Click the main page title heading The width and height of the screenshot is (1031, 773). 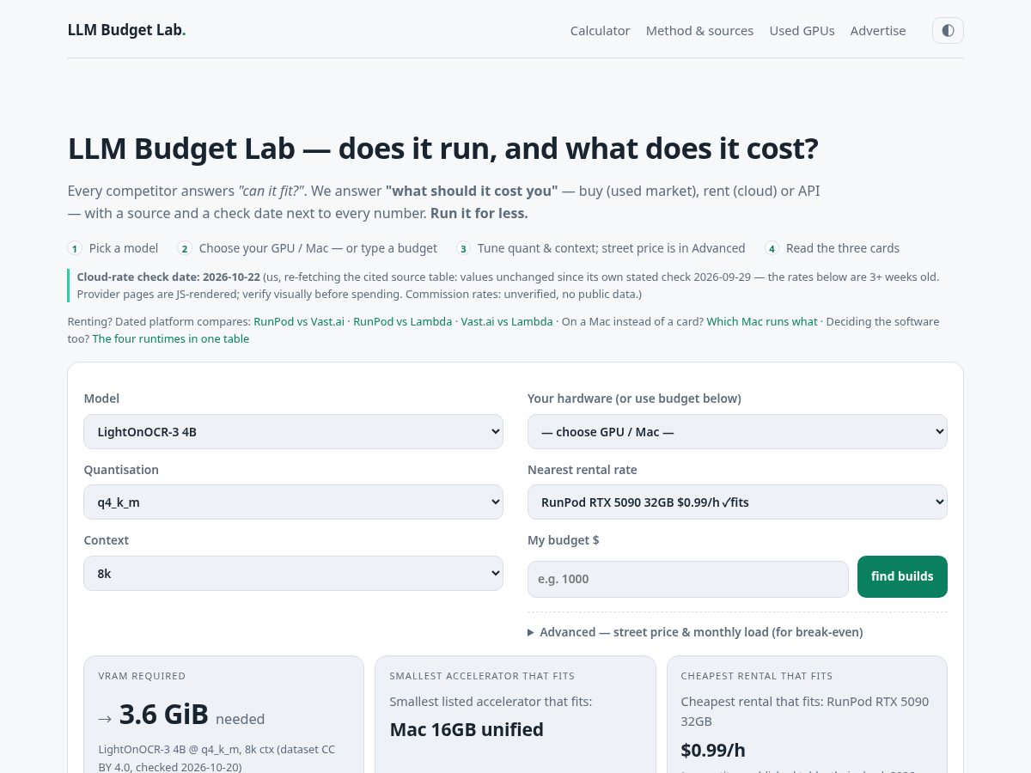(443, 149)
